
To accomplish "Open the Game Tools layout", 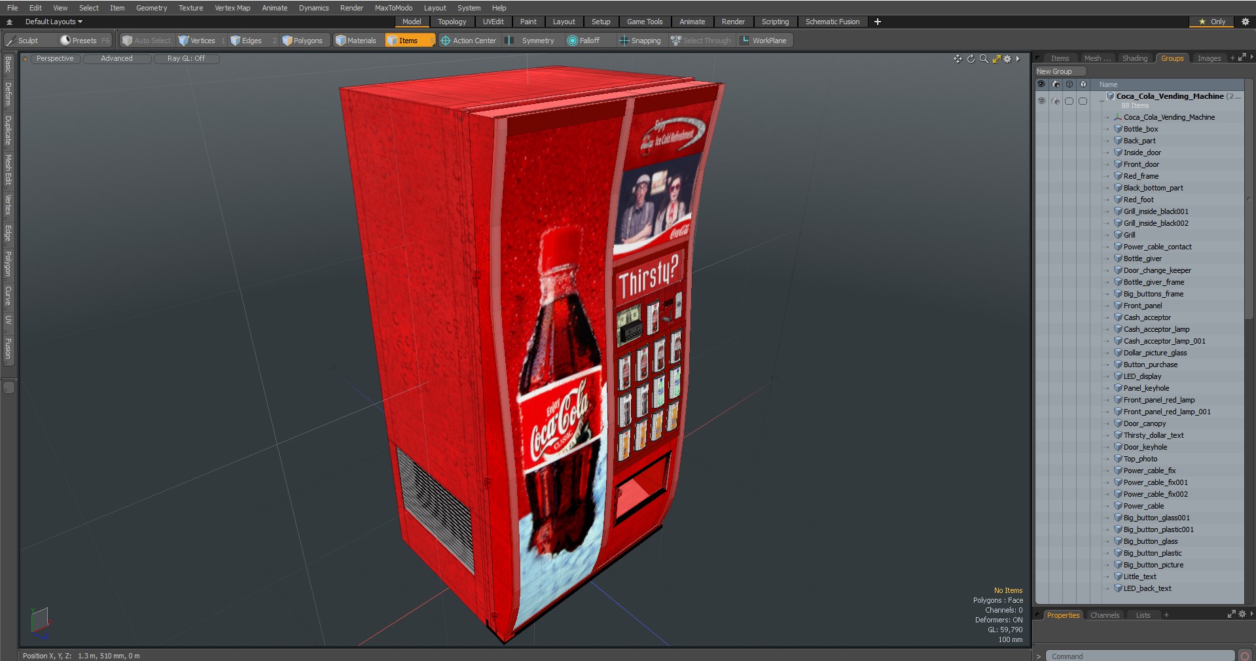I will pyautogui.click(x=645, y=22).
